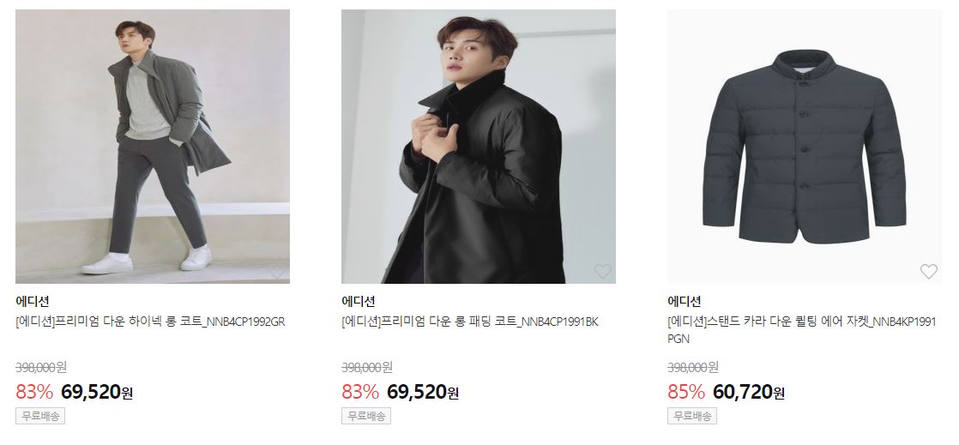Click 에디션 brand name above the high-neck coat title
959x445 pixels.
pyautogui.click(x=32, y=301)
